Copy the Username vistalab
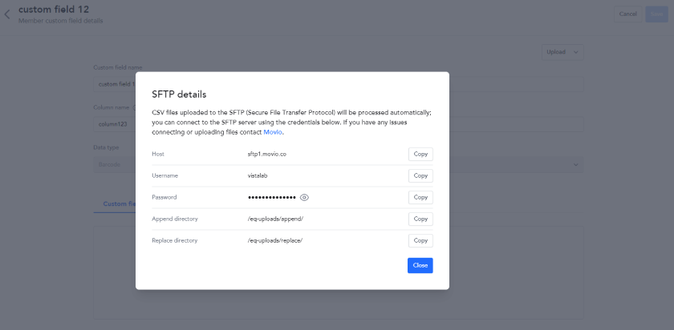The height and width of the screenshot is (330, 674). 420,175
